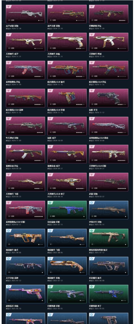Click the blue tier badge on the 590-point sniper card
This screenshot has width=139, height=324.
point(91,203)
